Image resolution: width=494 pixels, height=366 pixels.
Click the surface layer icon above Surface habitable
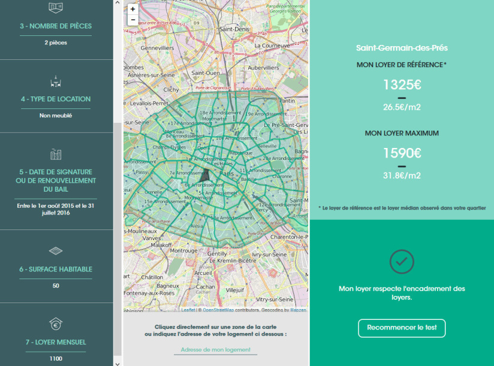click(x=56, y=251)
